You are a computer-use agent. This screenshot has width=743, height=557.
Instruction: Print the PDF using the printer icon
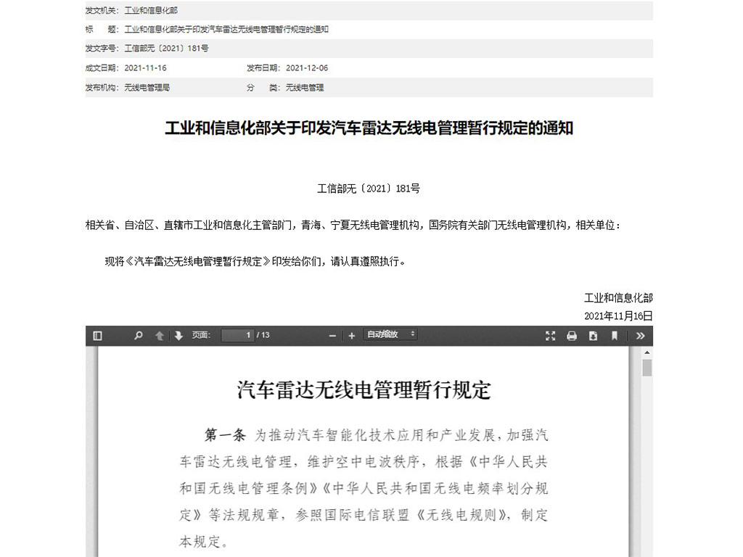tap(572, 336)
